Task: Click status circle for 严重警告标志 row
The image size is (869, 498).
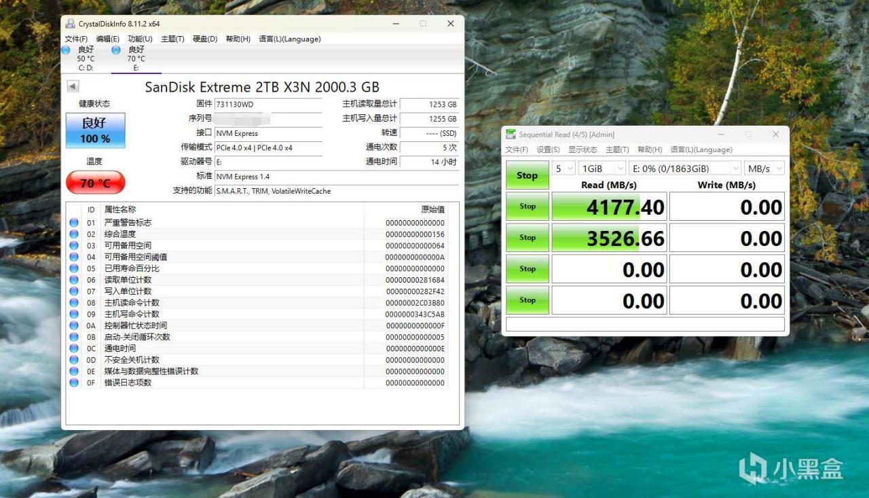Action: [x=73, y=223]
